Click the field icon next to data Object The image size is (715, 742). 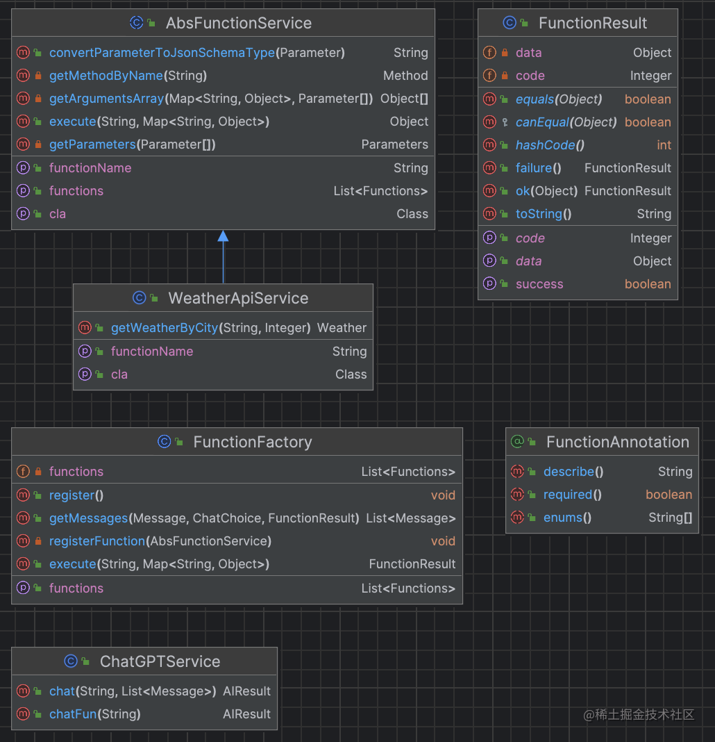pyautogui.click(x=489, y=53)
